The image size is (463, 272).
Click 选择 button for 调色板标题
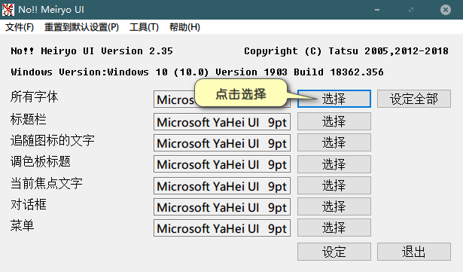[x=334, y=164]
